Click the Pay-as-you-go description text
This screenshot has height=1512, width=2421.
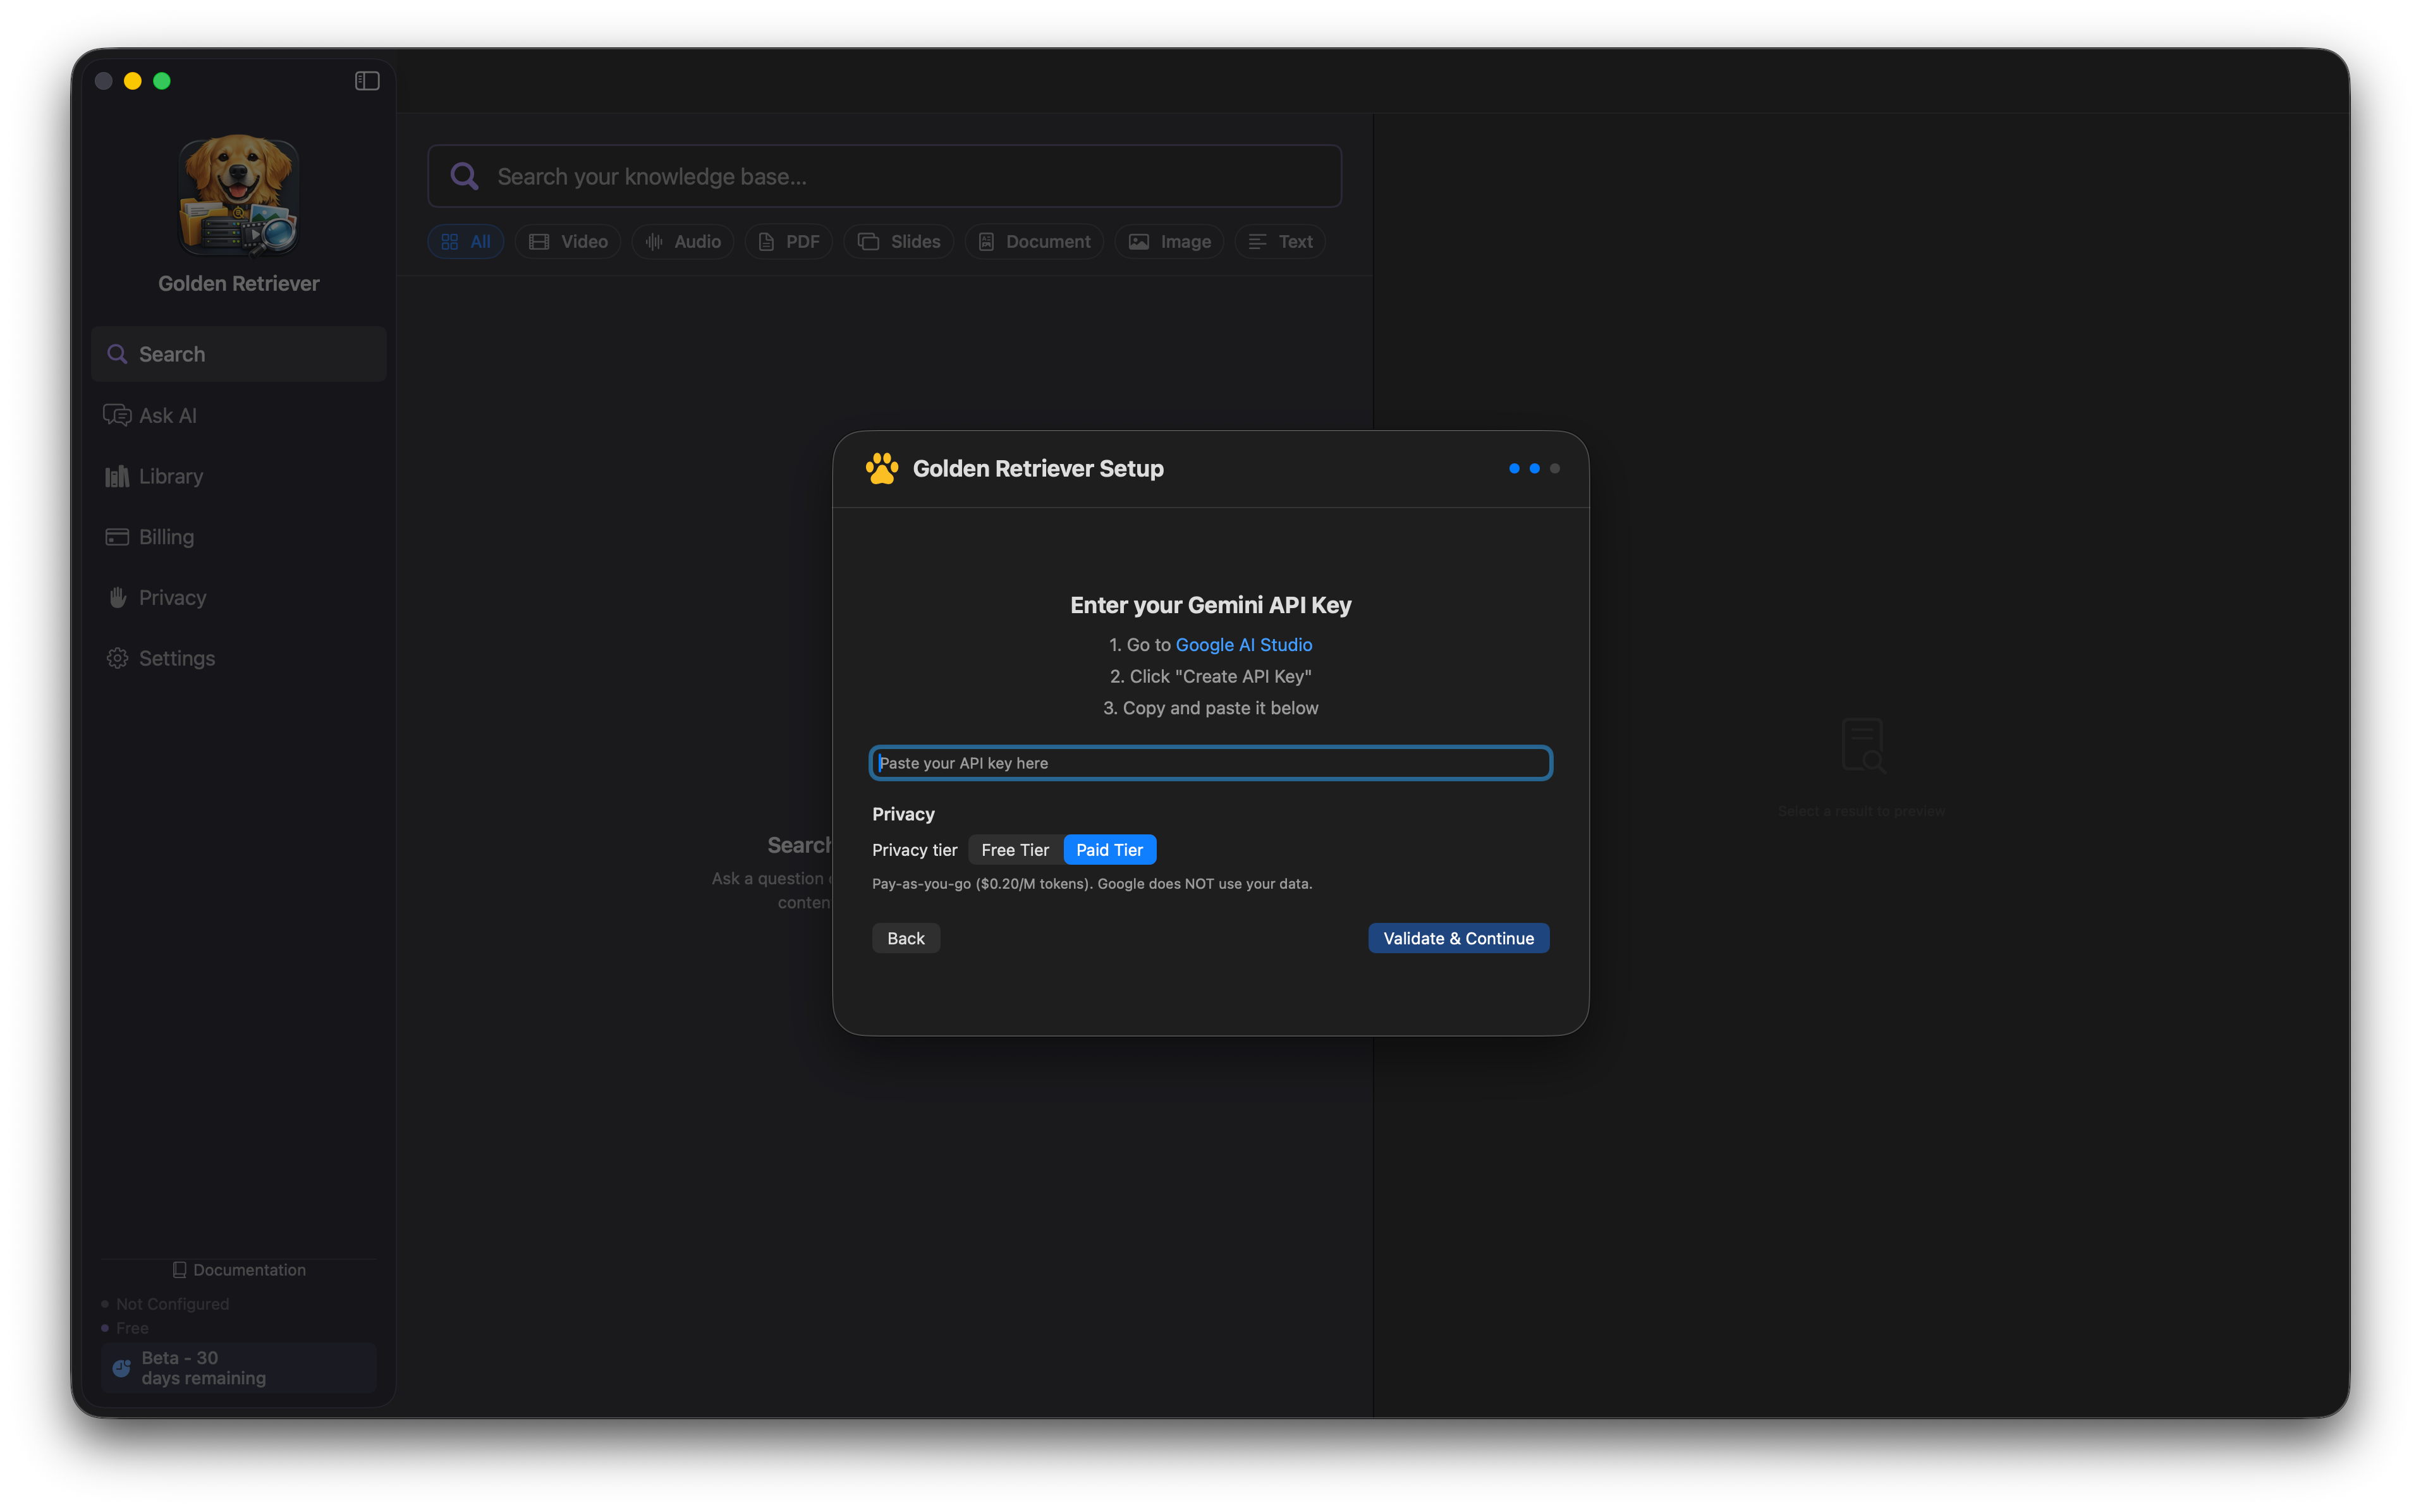tap(1092, 884)
